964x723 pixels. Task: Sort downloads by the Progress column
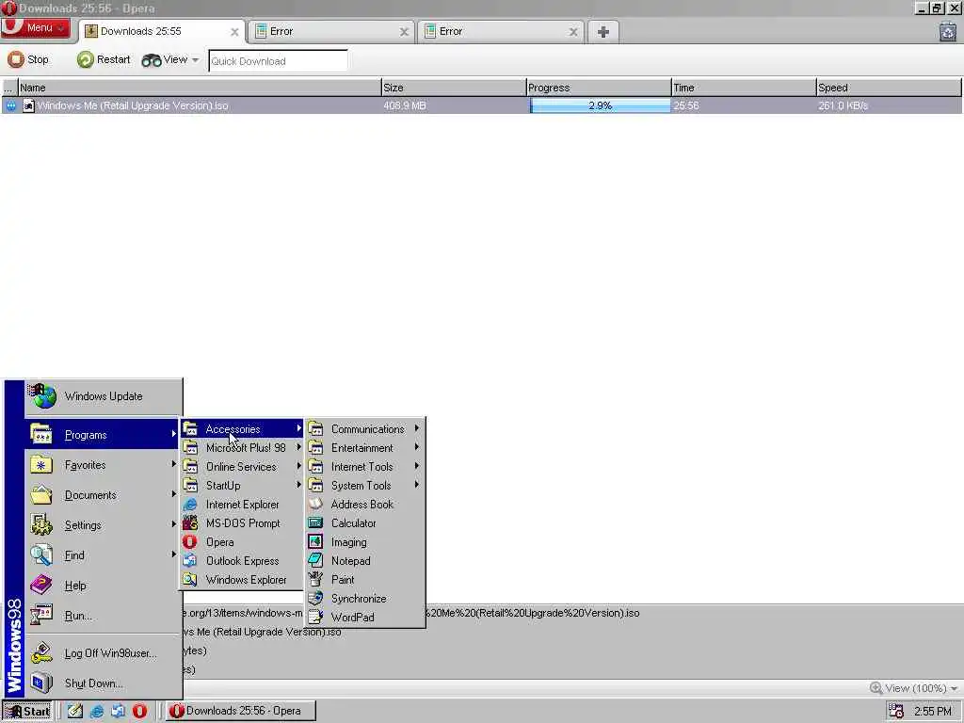[599, 88]
